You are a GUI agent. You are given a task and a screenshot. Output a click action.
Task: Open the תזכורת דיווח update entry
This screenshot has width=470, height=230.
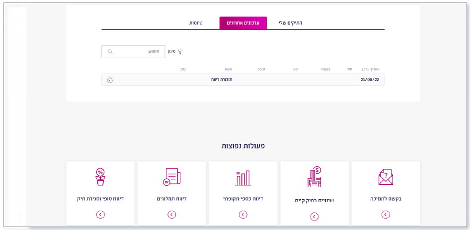[x=222, y=80]
